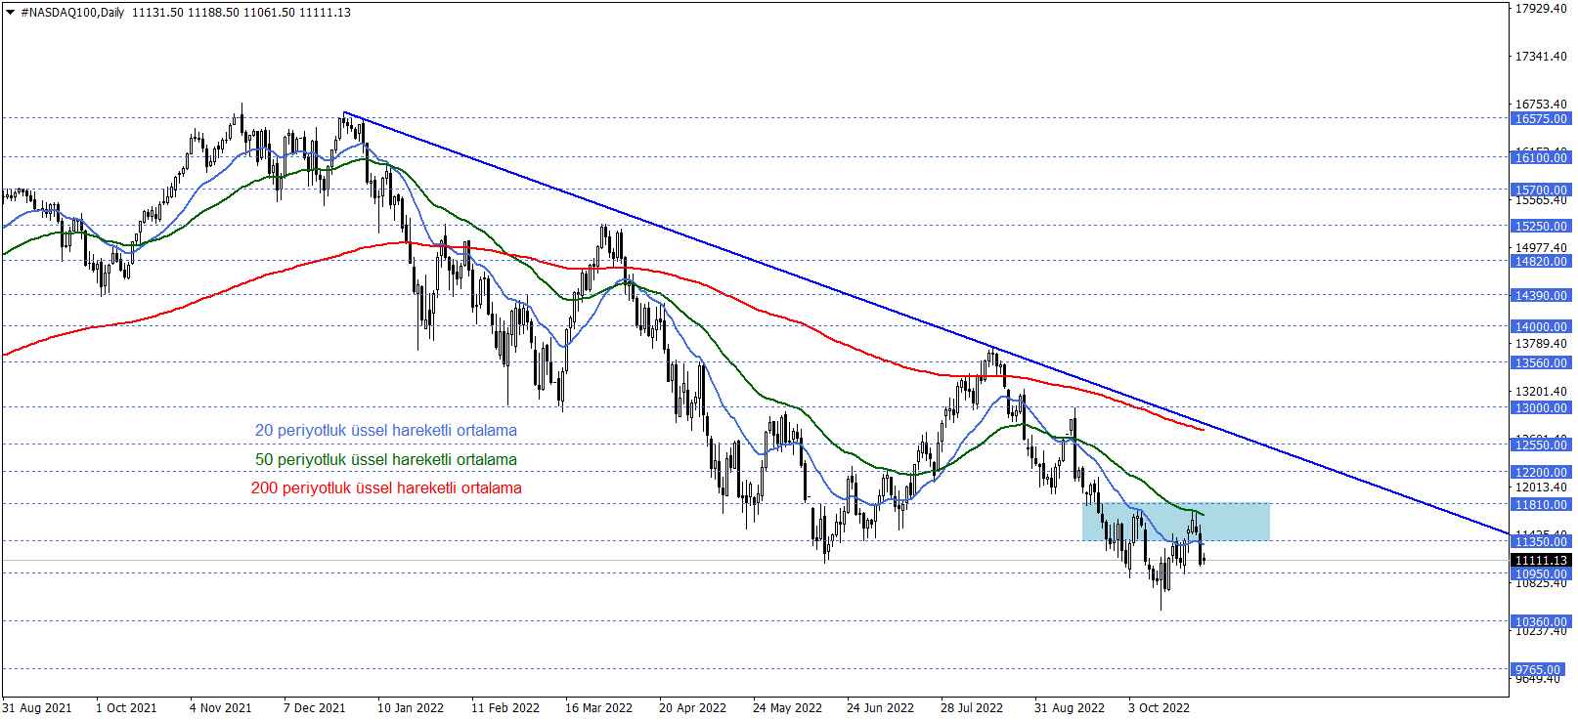The width and height of the screenshot is (1578, 720).
Task: Click the OHLC values 11131.50 11188.50 11061.50 11111.13
Action: click(241, 13)
